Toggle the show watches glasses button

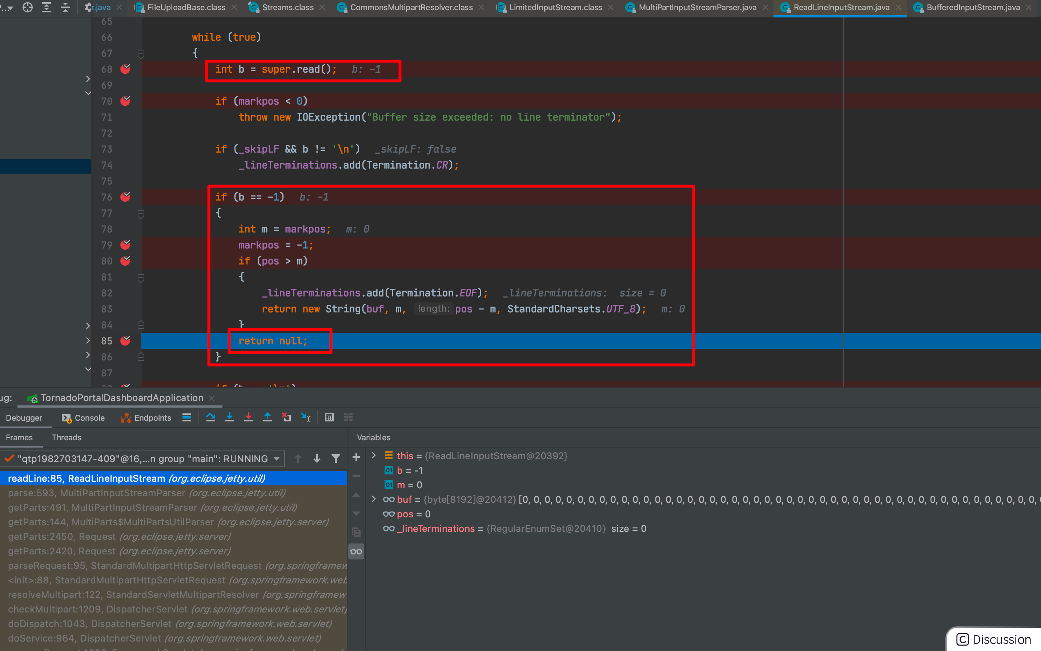356,551
